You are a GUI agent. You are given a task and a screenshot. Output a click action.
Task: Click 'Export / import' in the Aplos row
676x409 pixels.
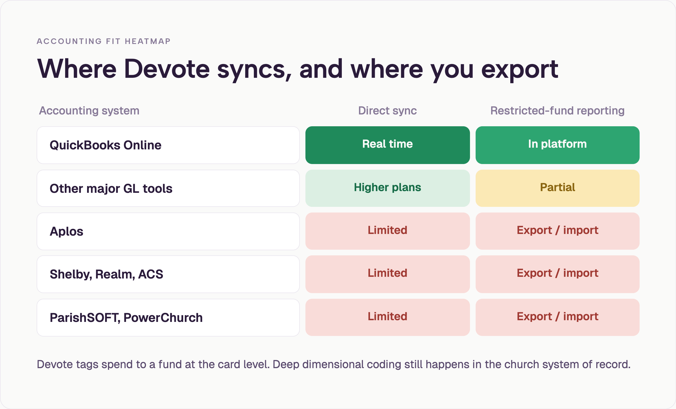(557, 231)
